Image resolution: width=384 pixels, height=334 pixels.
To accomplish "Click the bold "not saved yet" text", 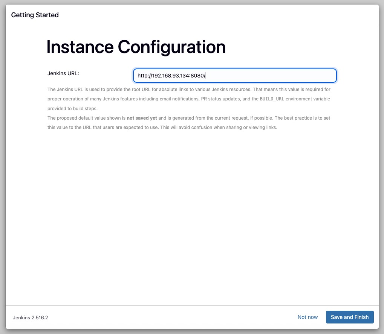I will (x=142, y=118).
